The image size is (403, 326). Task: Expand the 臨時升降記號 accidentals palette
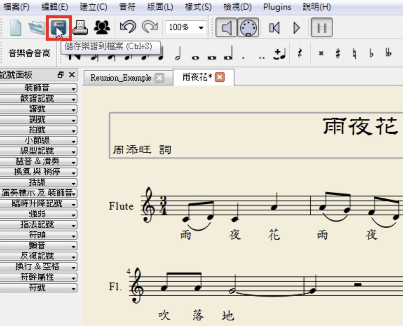tap(38, 204)
